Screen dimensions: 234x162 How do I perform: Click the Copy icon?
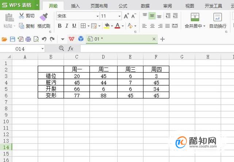click(x=22, y=26)
